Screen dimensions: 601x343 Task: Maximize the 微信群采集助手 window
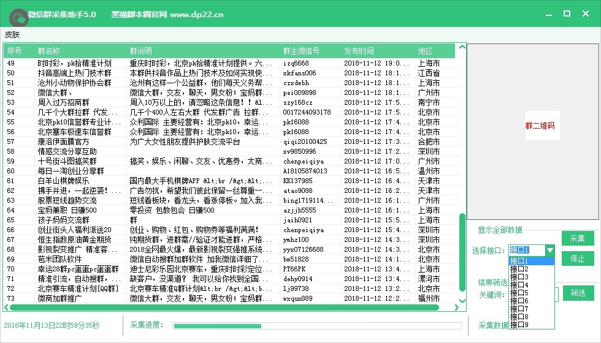tap(567, 13)
